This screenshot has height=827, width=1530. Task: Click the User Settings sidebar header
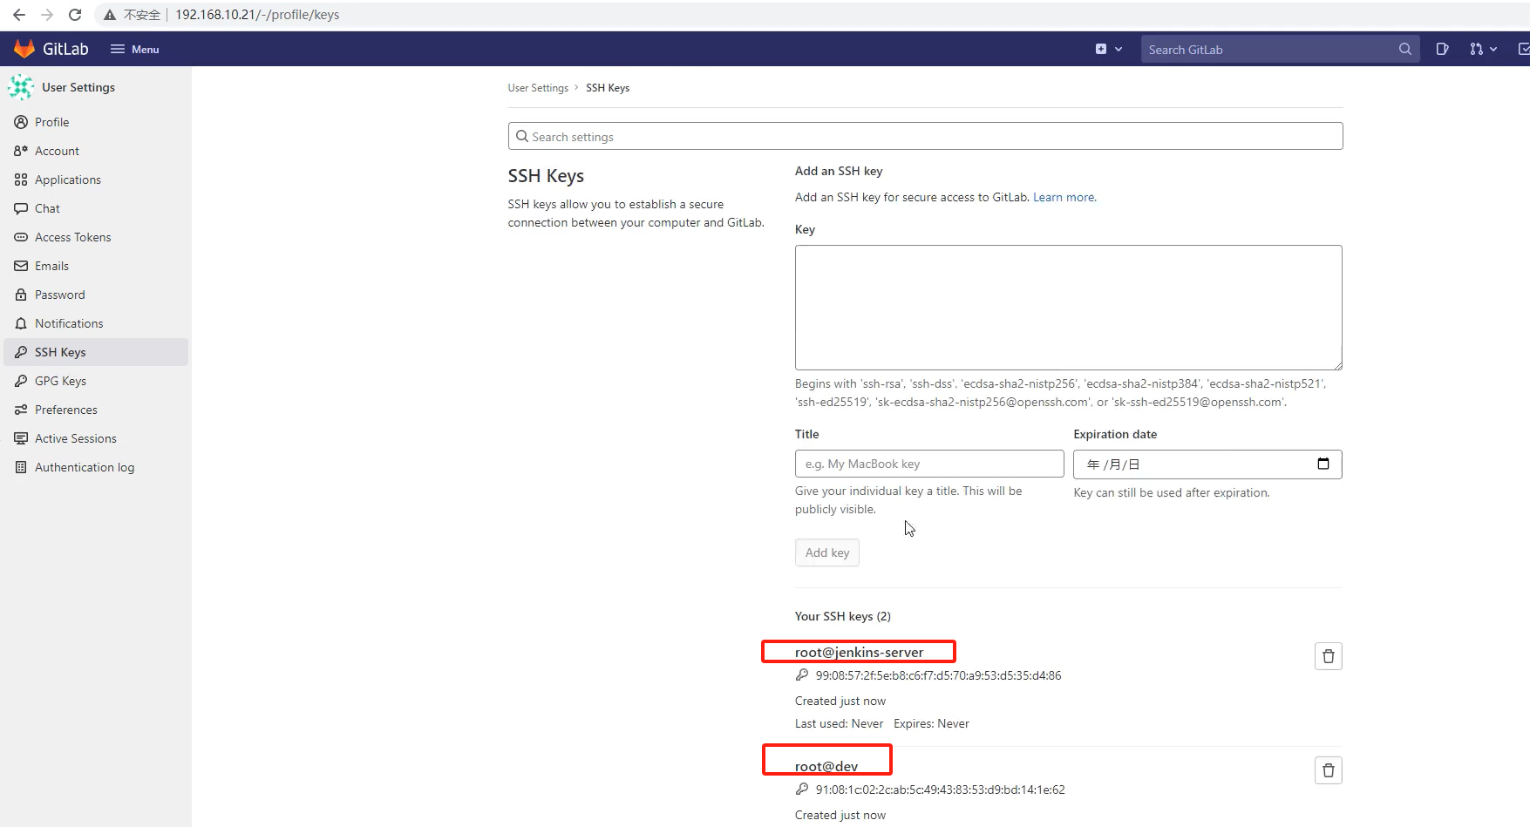[x=78, y=87]
